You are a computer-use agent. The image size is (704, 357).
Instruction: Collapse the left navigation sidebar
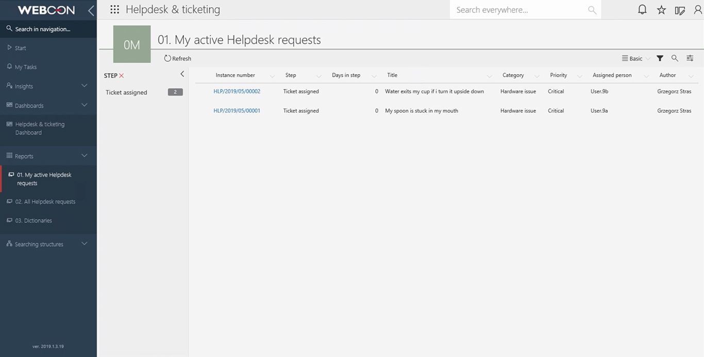(91, 10)
